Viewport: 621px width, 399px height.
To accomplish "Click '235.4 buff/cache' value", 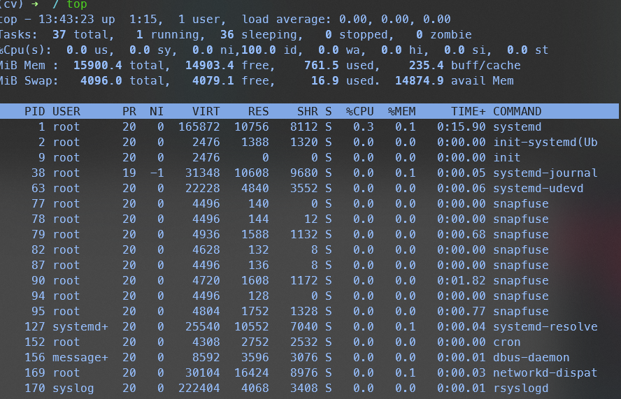I will (465, 66).
